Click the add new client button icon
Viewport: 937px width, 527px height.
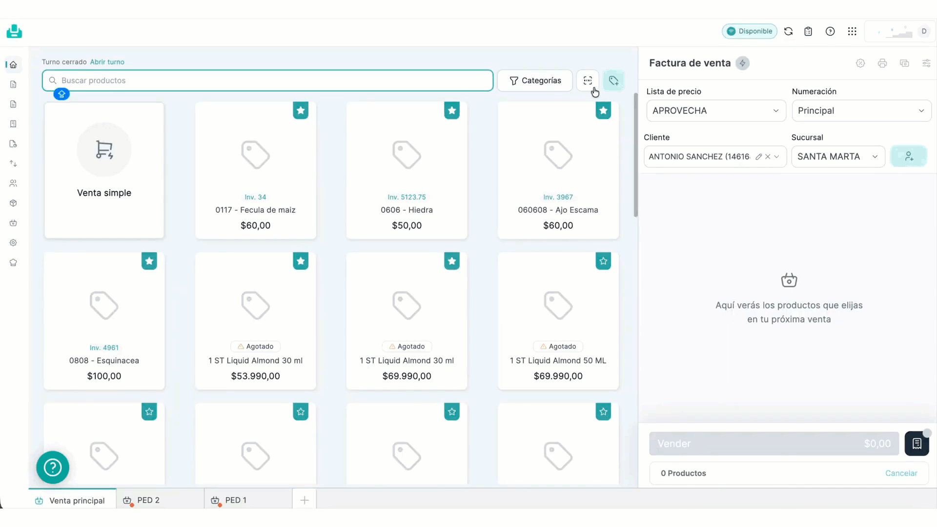click(x=909, y=156)
